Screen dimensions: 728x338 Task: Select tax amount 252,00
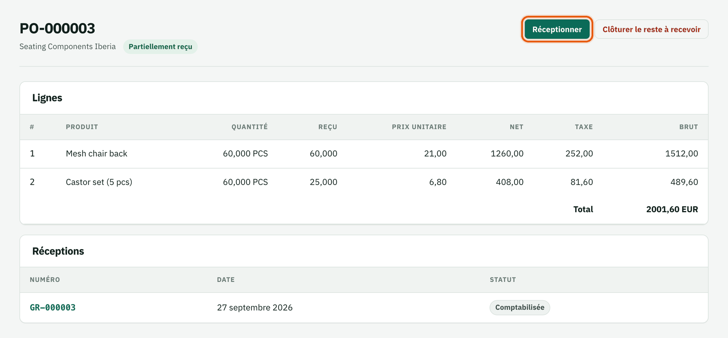pos(579,154)
